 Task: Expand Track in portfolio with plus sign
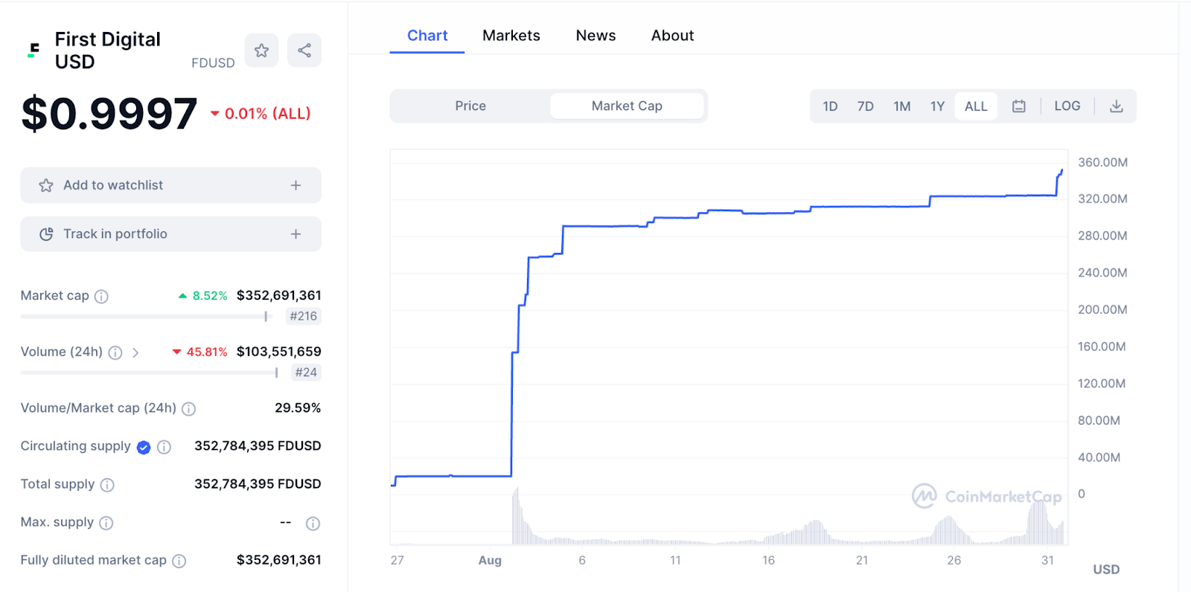[296, 234]
